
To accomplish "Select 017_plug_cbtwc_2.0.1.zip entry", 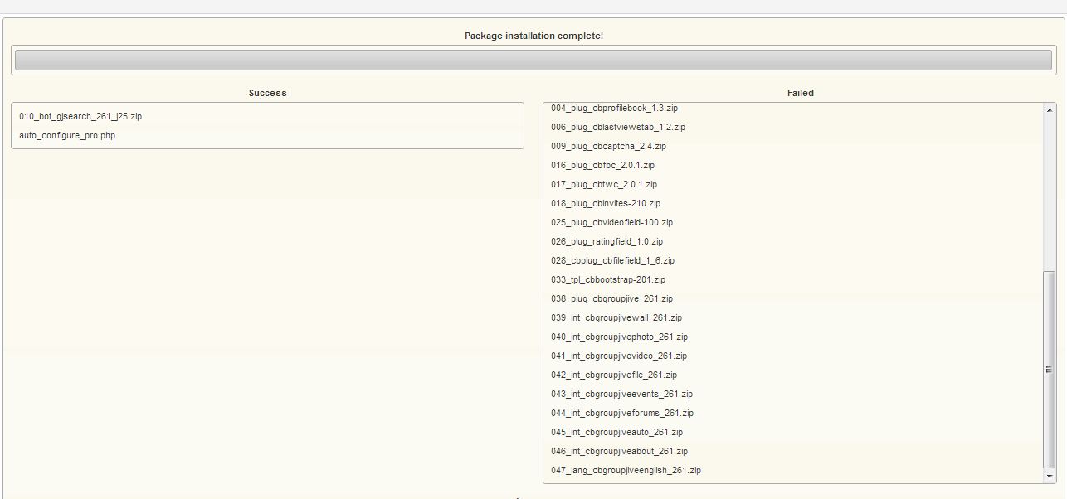I will pos(604,185).
